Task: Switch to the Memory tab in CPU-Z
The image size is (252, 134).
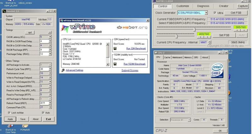Action: click(188, 58)
